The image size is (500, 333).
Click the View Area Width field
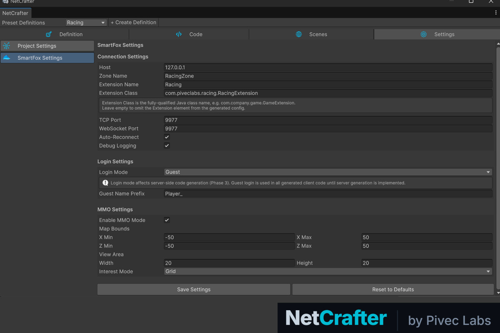pyautogui.click(x=230, y=263)
